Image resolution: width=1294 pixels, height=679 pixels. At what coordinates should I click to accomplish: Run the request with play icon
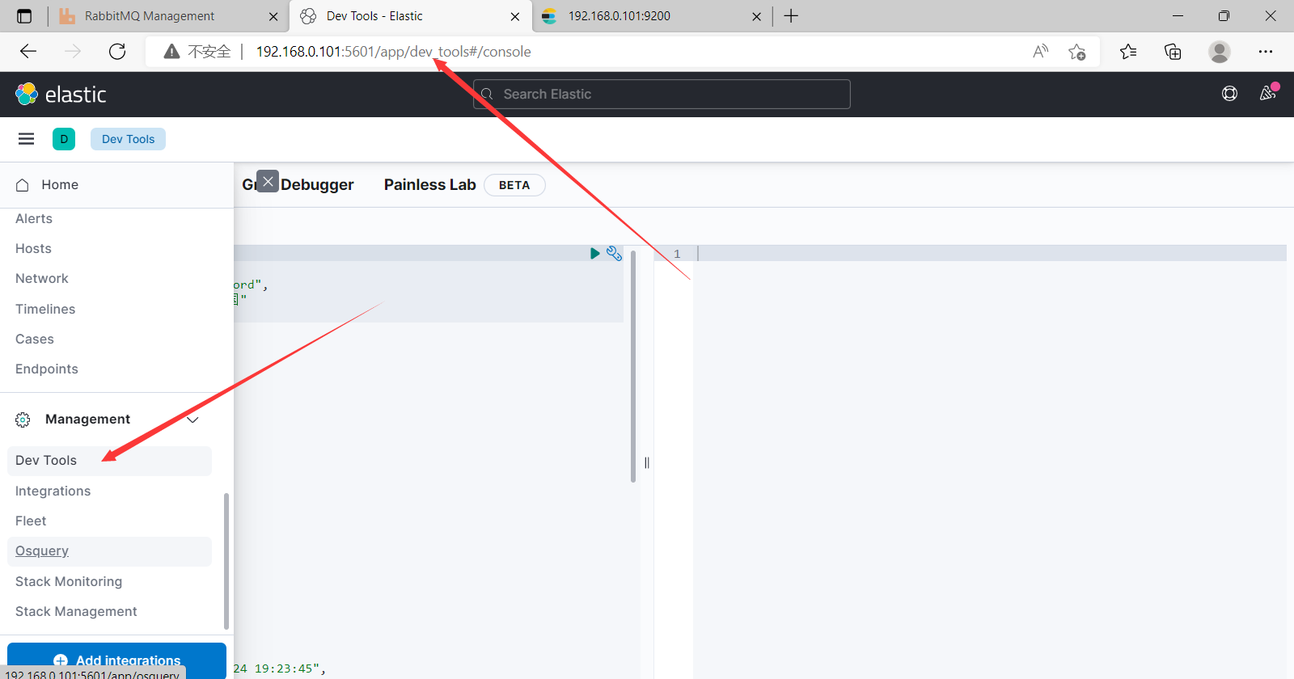pos(594,254)
